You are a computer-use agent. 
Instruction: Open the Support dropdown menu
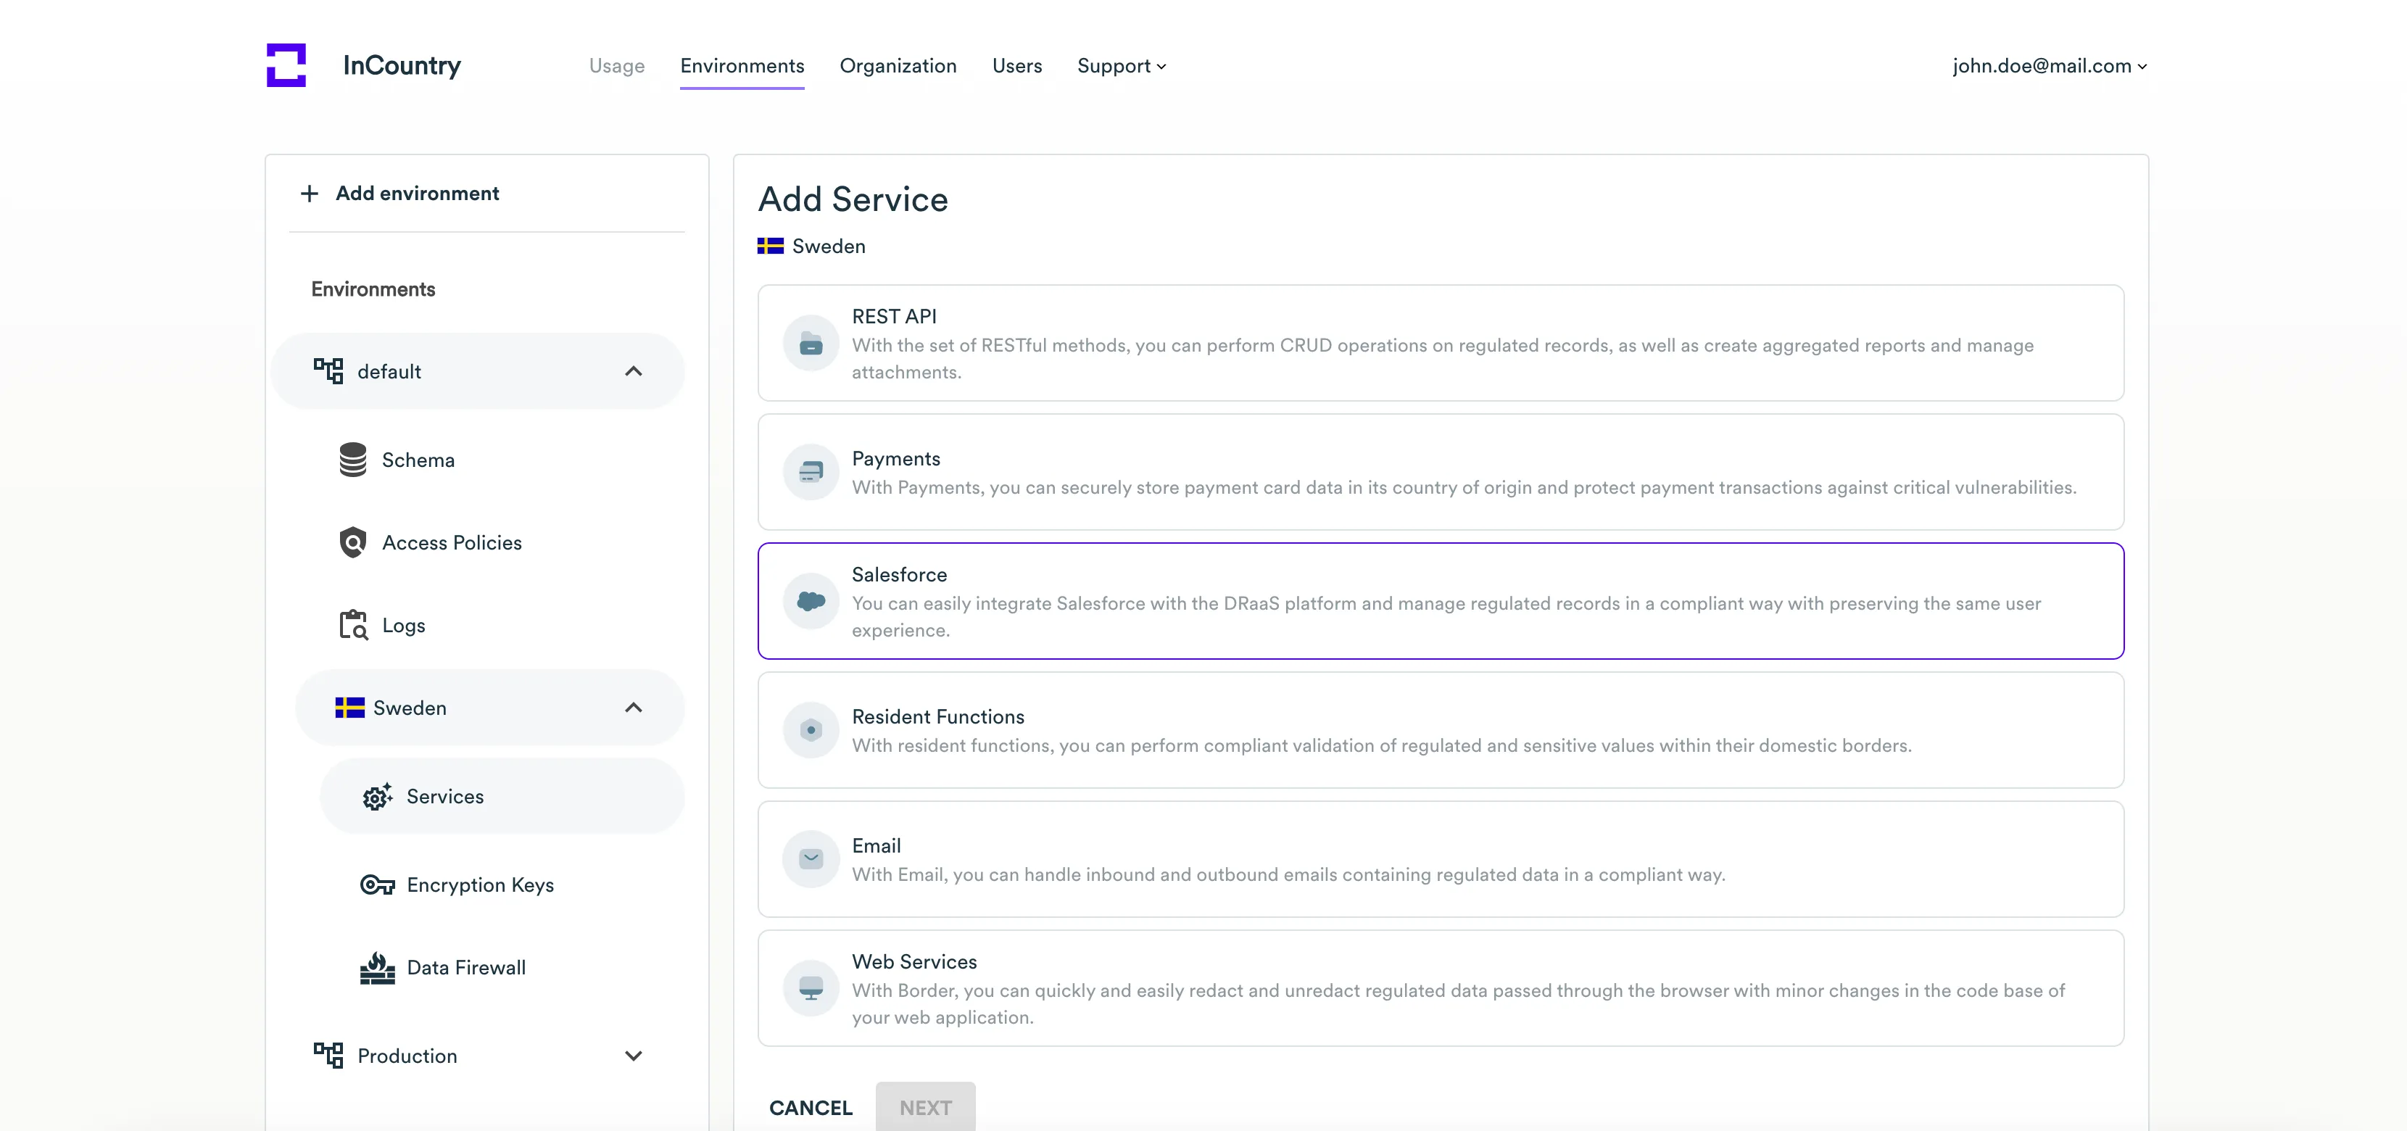(1120, 65)
